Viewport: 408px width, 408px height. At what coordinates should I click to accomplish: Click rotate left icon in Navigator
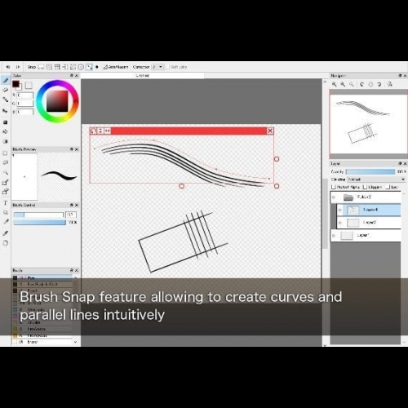pyautogui.click(x=361, y=84)
